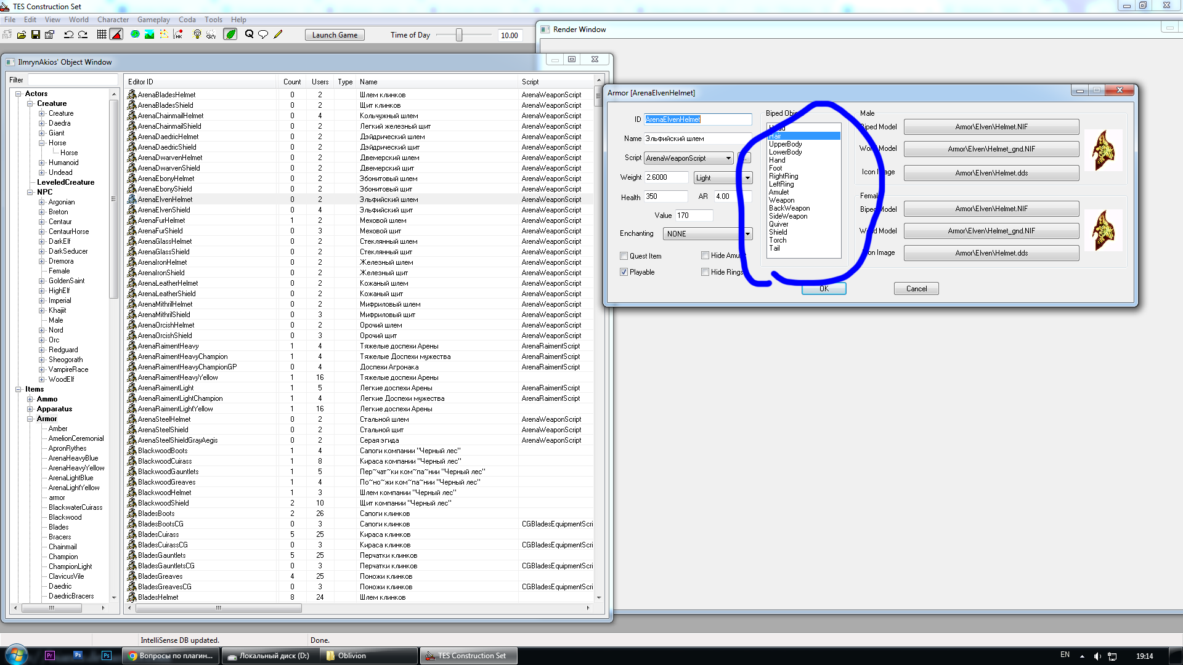
Task: Click the Launch Game button
Action: coord(335,35)
